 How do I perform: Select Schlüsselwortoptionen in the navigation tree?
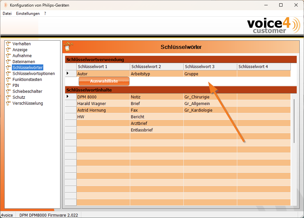point(34,73)
